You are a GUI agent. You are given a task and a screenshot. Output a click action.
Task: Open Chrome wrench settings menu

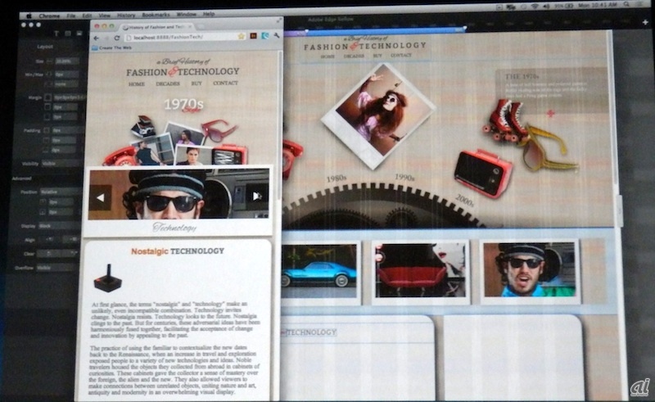pyautogui.click(x=276, y=36)
